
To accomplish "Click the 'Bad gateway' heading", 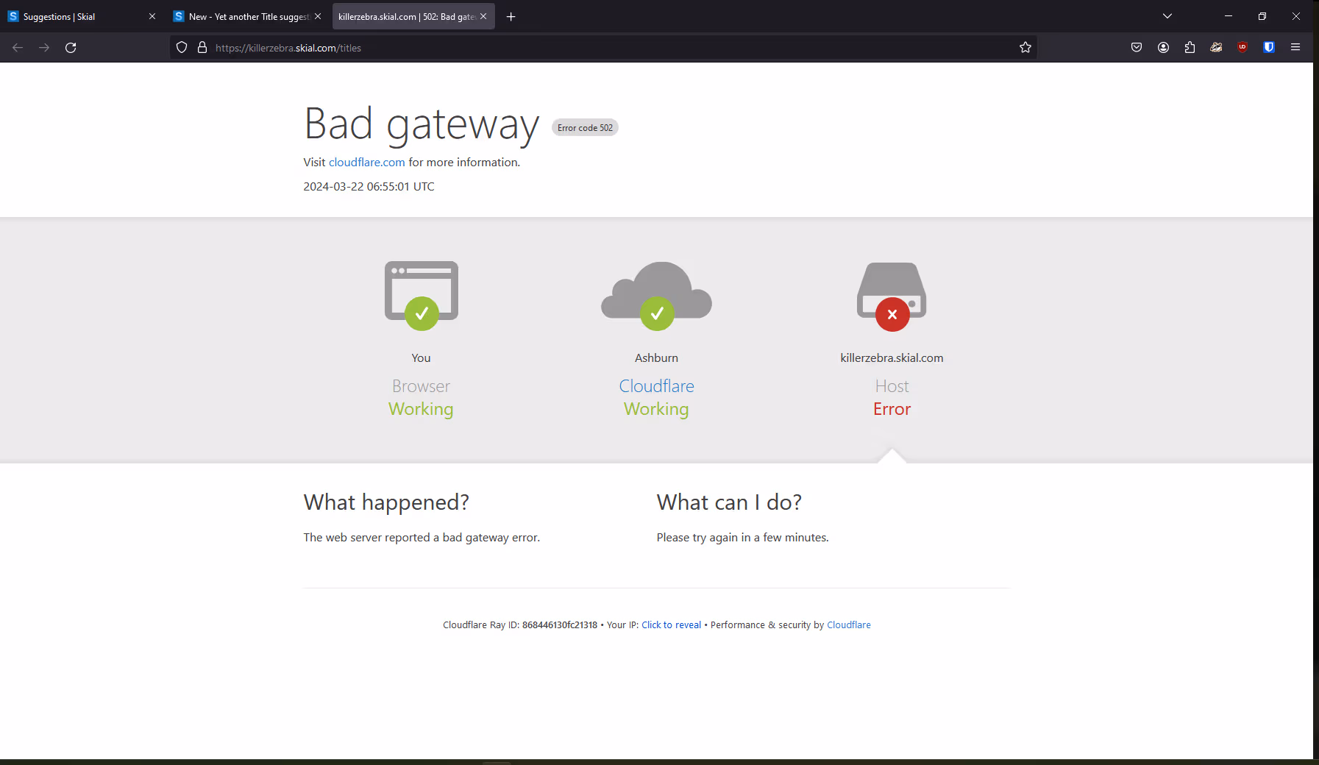I will pos(422,124).
